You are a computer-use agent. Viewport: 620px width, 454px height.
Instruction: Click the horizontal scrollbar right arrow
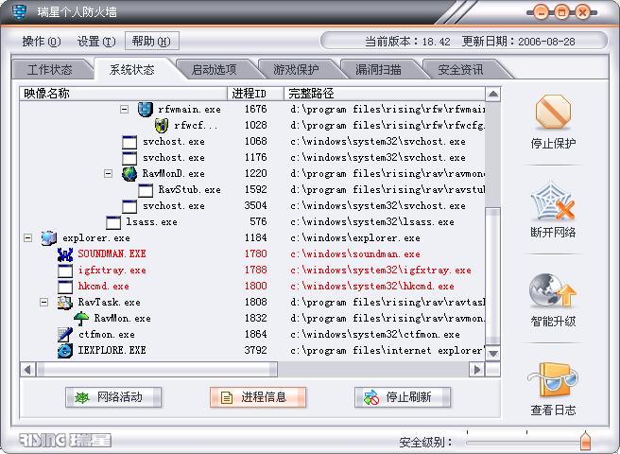(477, 370)
